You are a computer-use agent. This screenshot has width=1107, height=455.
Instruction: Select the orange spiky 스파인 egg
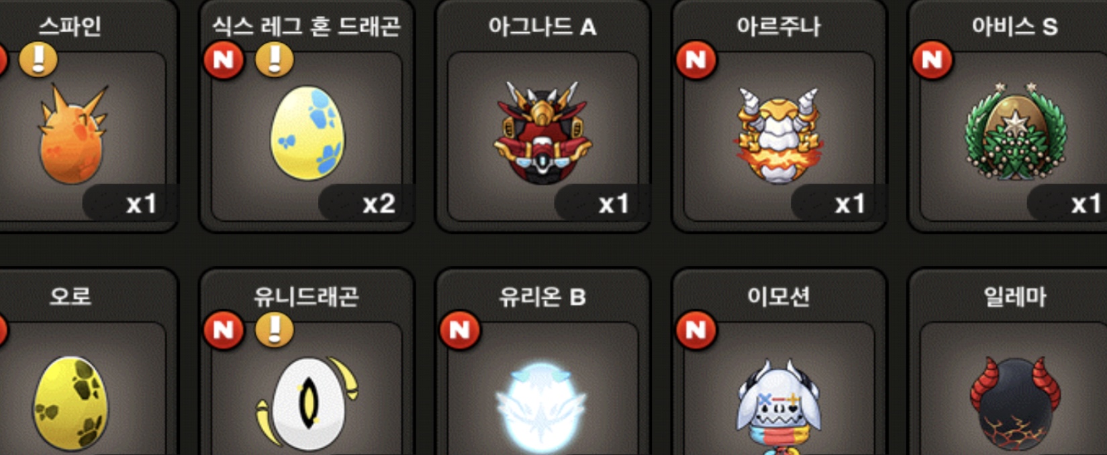pyautogui.click(x=72, y=135)
